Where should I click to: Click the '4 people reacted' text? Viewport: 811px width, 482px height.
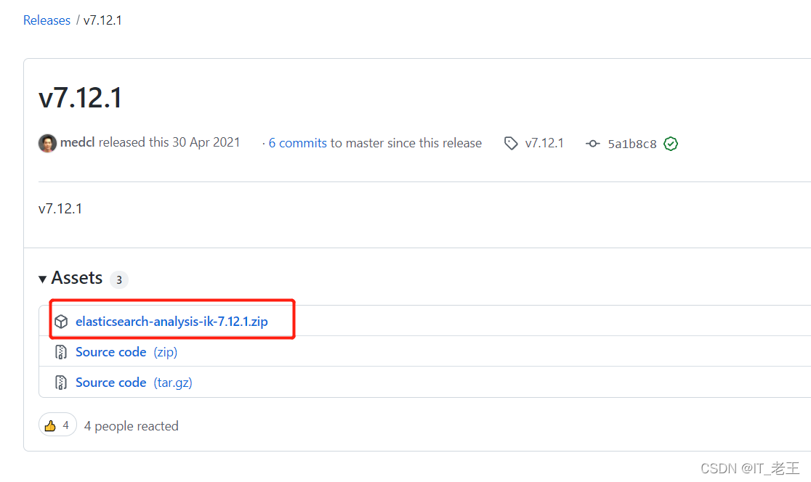[x=132, y=425]
